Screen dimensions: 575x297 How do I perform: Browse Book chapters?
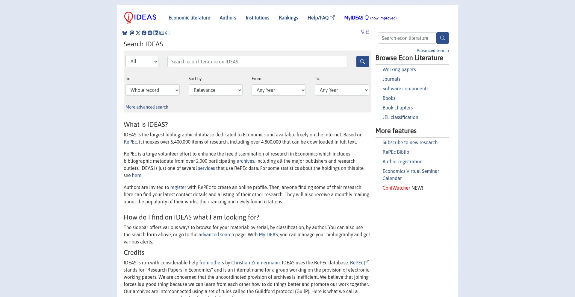pos(398,108)
